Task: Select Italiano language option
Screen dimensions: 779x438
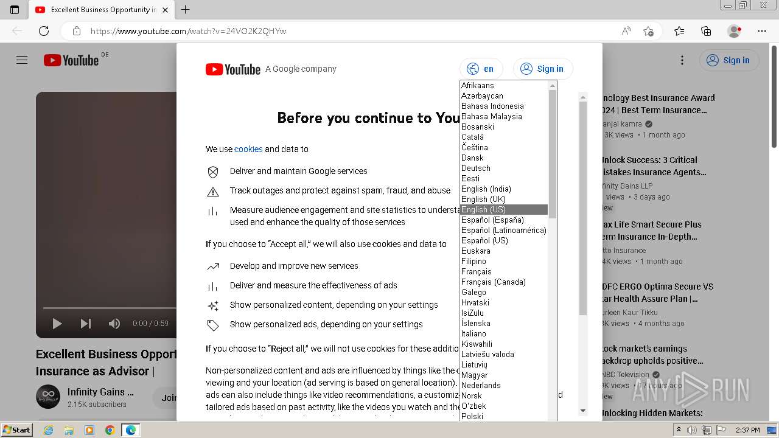Action: (504, 333)
